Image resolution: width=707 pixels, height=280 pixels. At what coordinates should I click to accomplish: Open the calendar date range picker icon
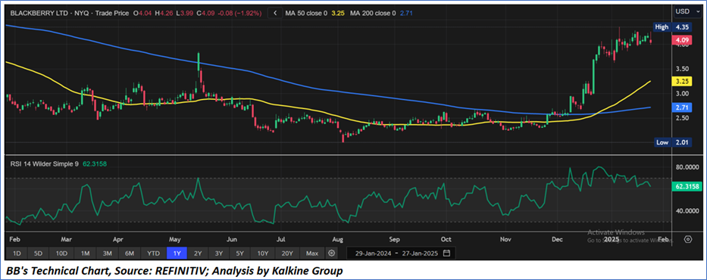click(446, 253)
